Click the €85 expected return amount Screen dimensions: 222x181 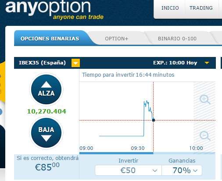pos(47,167)
